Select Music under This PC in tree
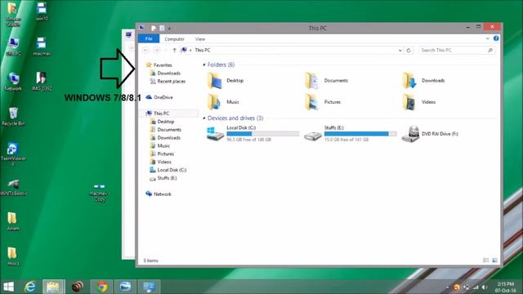The image size is (523, 294). click(160, 145)
